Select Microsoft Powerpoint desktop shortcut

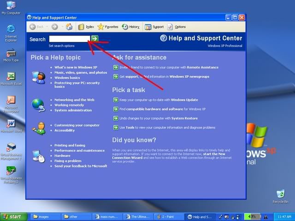click(x=11, y=105)
